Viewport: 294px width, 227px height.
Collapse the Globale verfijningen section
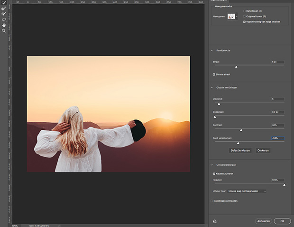coord(211,88)
